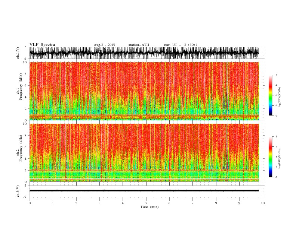Click the ch.2 "Frequency (kHz)" axis label
Image resolution: width=296 pixels, height=228 pixels.
click(x=21, y=148)
